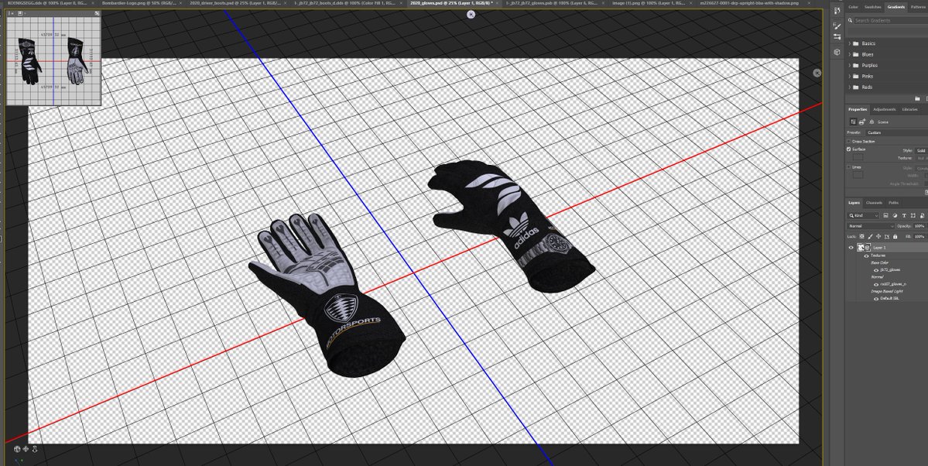Switch to the Channels tab

tap(874, 203)
